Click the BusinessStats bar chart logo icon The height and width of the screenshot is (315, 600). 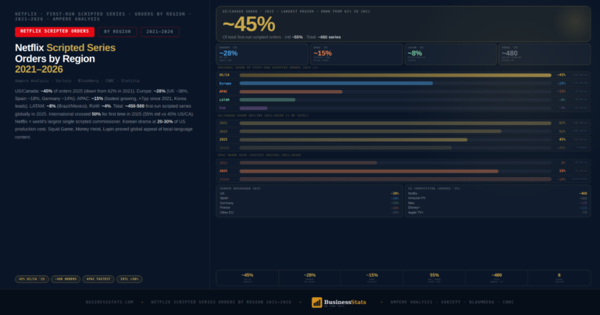point(316,302)
